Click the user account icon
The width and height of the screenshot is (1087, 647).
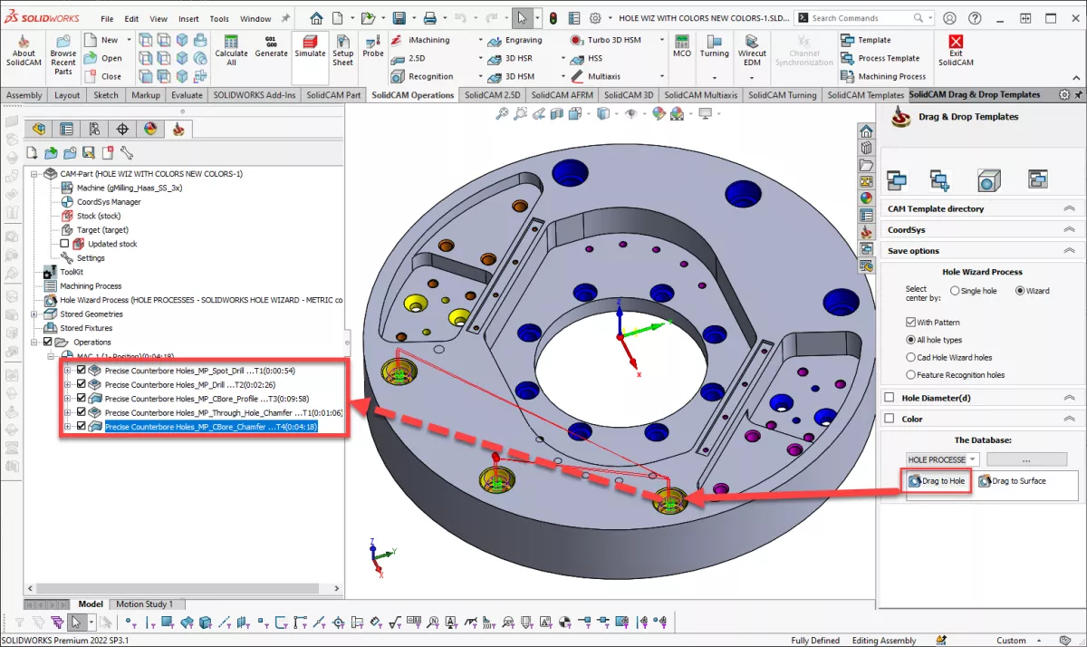(x=949, y=17)
